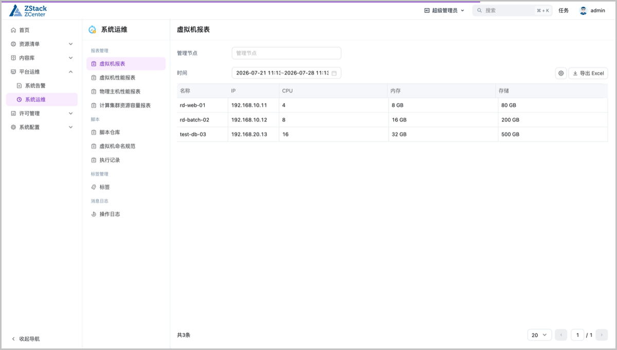Expand the 许可管理 menu chevron
The width and height of the screenshot is (617, 350).
point(71,114)
